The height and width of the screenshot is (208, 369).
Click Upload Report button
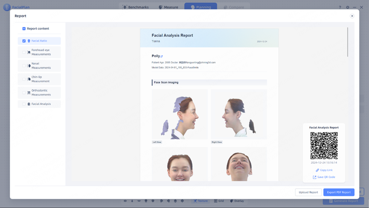coord(308,192)
